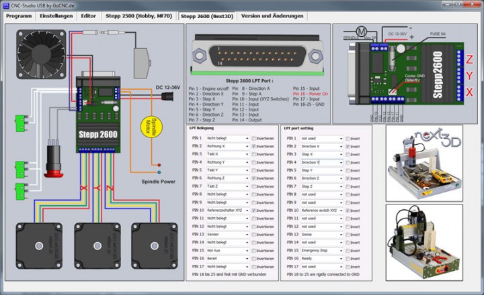This screenshot has height=295, width=484.
Task: Click the red Pin 16 - Power On text
Action: tap(310, 94)
